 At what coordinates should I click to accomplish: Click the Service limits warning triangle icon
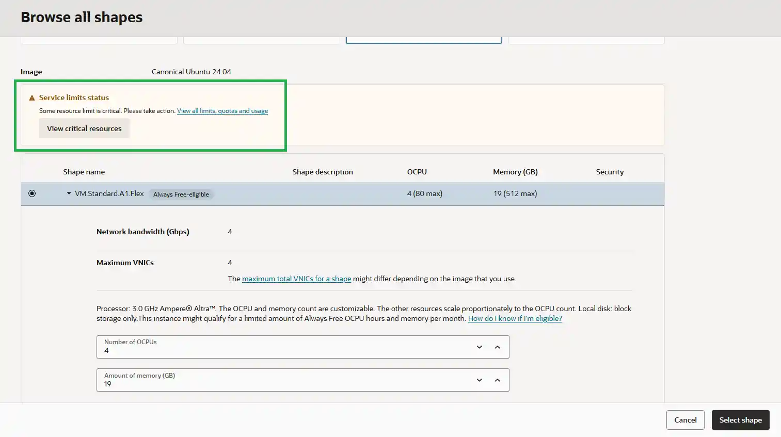pos(32,98)
